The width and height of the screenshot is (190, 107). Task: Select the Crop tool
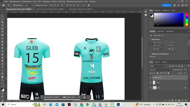(x=2, y=25)
